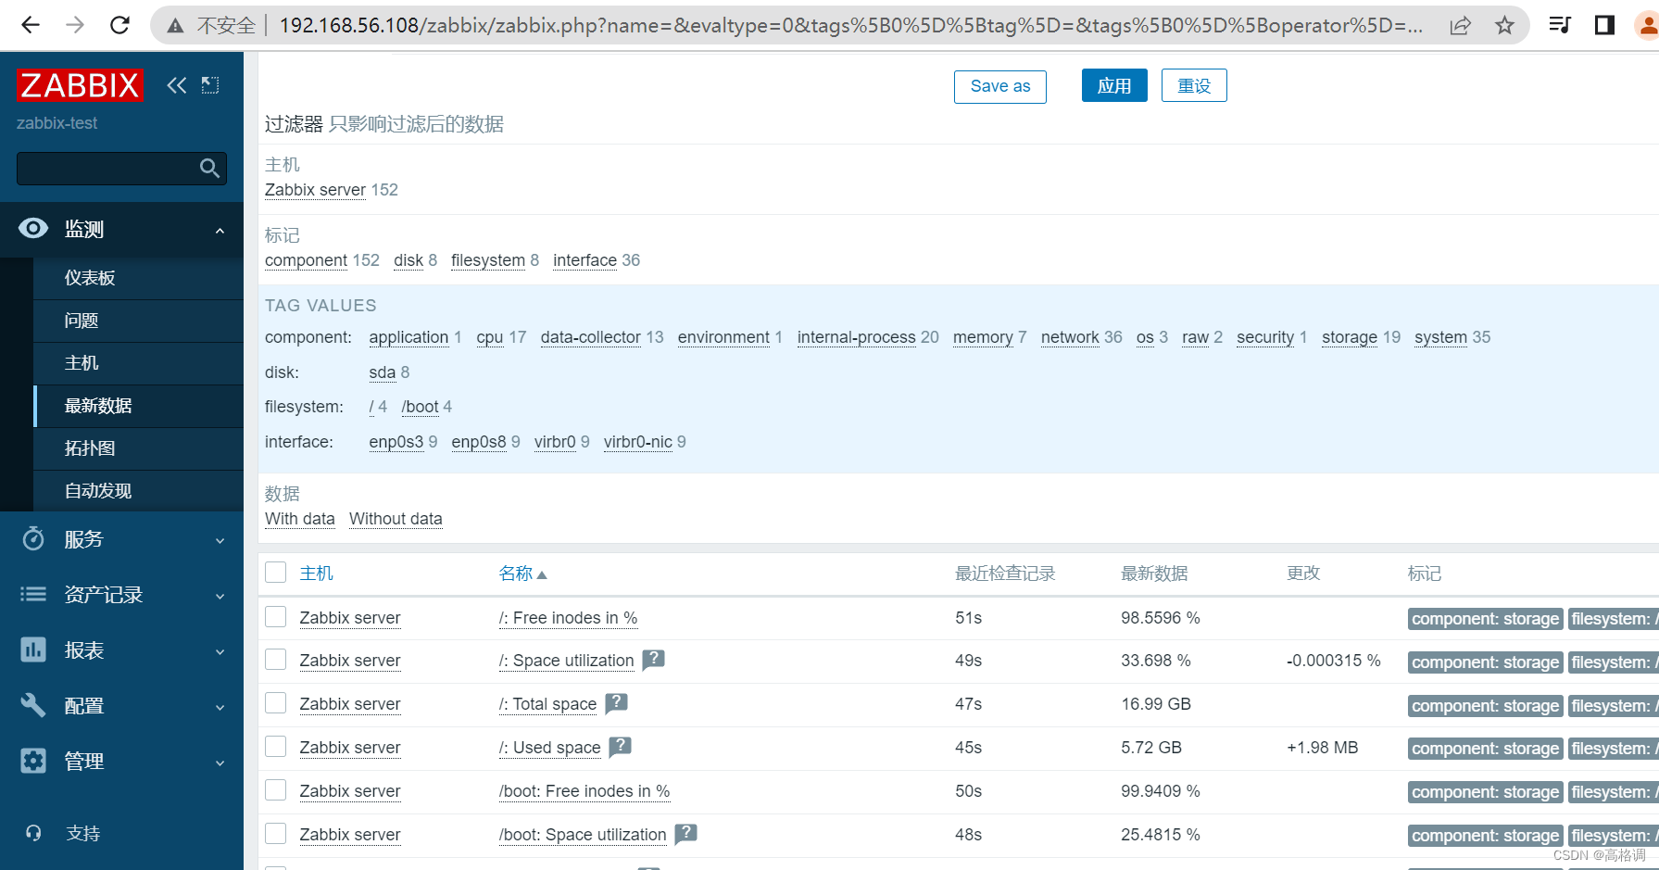Click the eye icon for 监测
1659x870 pixels.
(x=33, y=228)
